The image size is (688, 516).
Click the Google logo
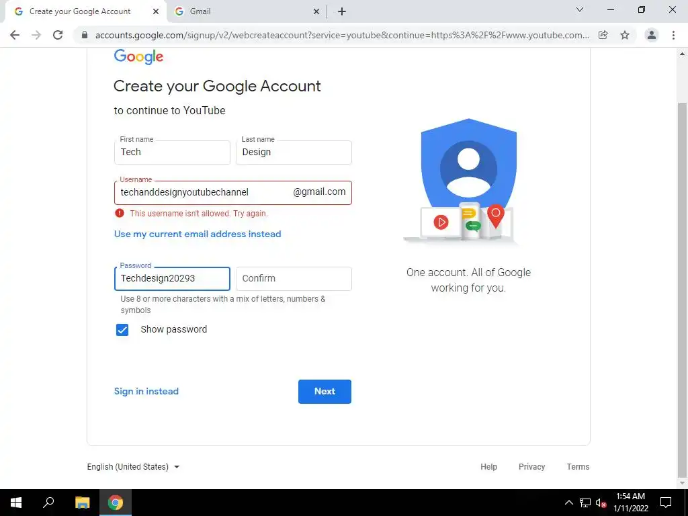coord(138,56)
